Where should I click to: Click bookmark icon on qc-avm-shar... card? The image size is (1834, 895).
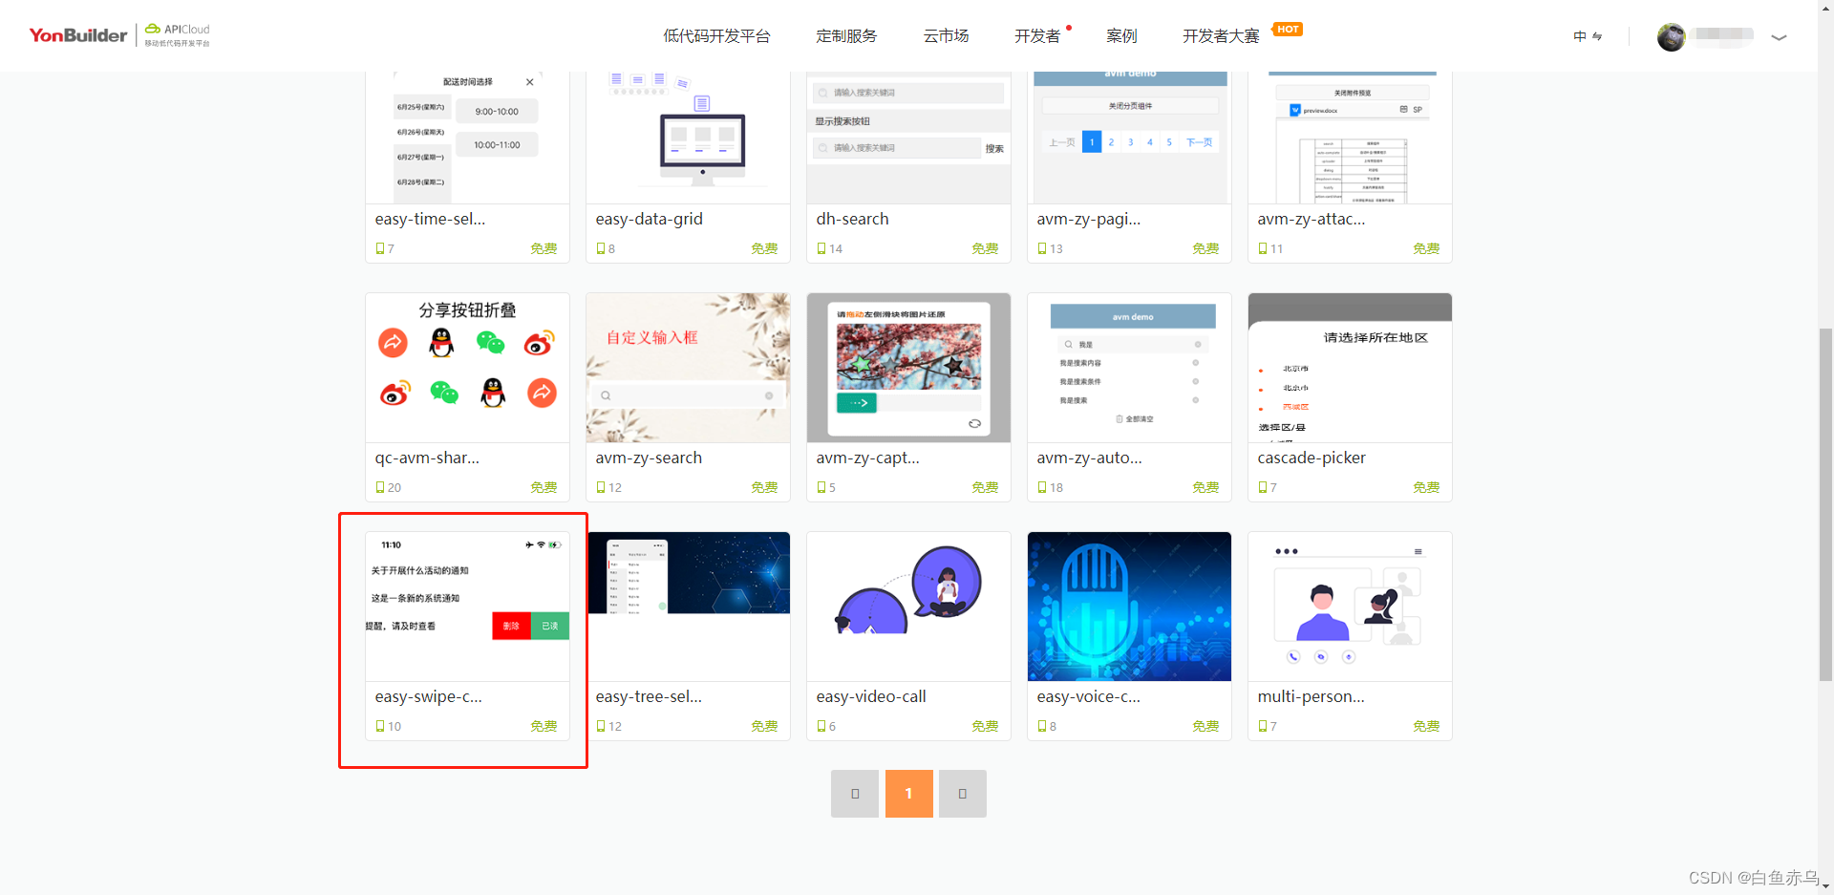[379, 487]
